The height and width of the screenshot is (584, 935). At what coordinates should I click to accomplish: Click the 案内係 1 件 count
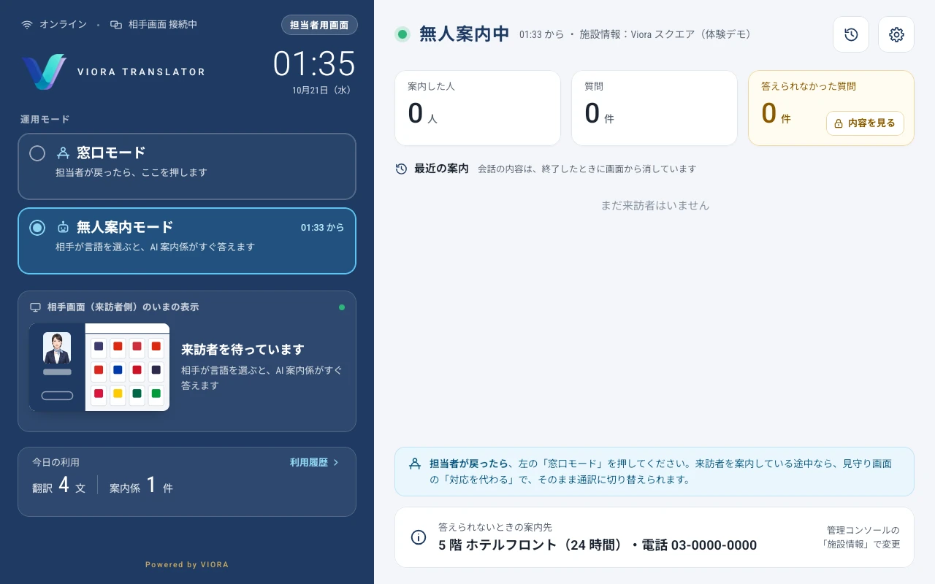[141, 485]
